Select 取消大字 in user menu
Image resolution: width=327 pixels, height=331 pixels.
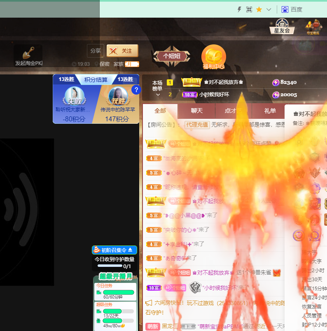(x=312, y=262)
